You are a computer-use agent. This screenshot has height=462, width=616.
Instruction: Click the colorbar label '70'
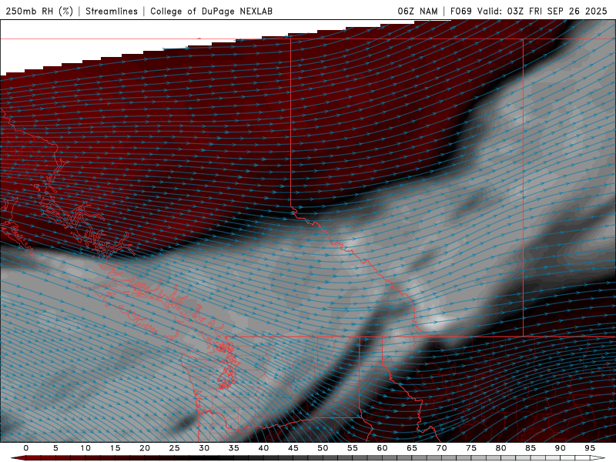(441, 448)
